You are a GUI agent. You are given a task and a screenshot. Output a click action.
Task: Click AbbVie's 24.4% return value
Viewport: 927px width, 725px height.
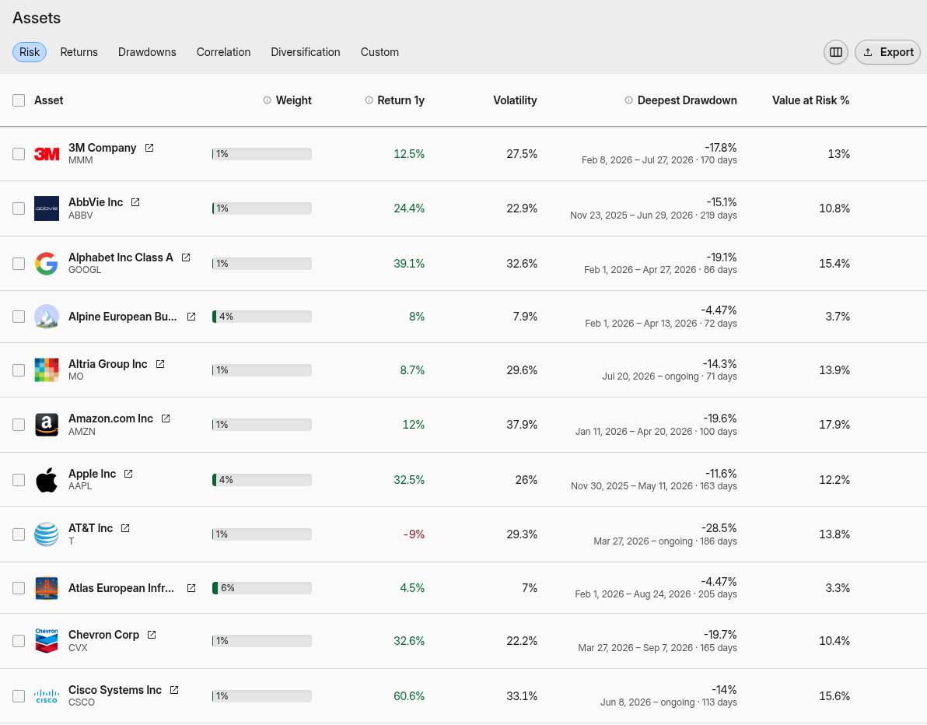[x=409, y=208]
